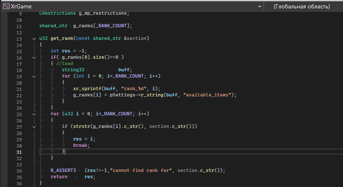Collapse the if strstr block

pos(34,126)
